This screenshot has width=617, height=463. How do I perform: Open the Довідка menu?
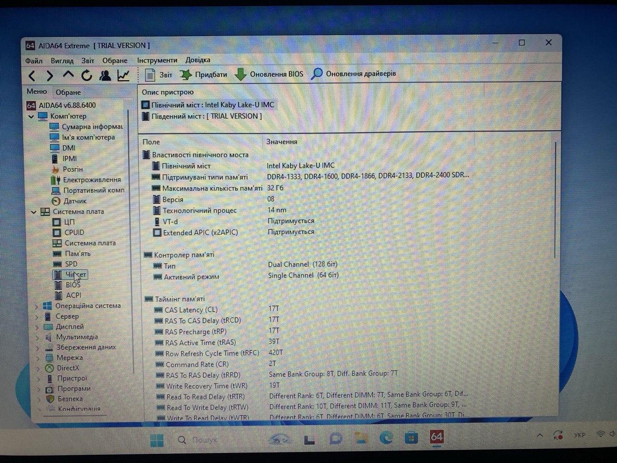(x=198, y=60)
